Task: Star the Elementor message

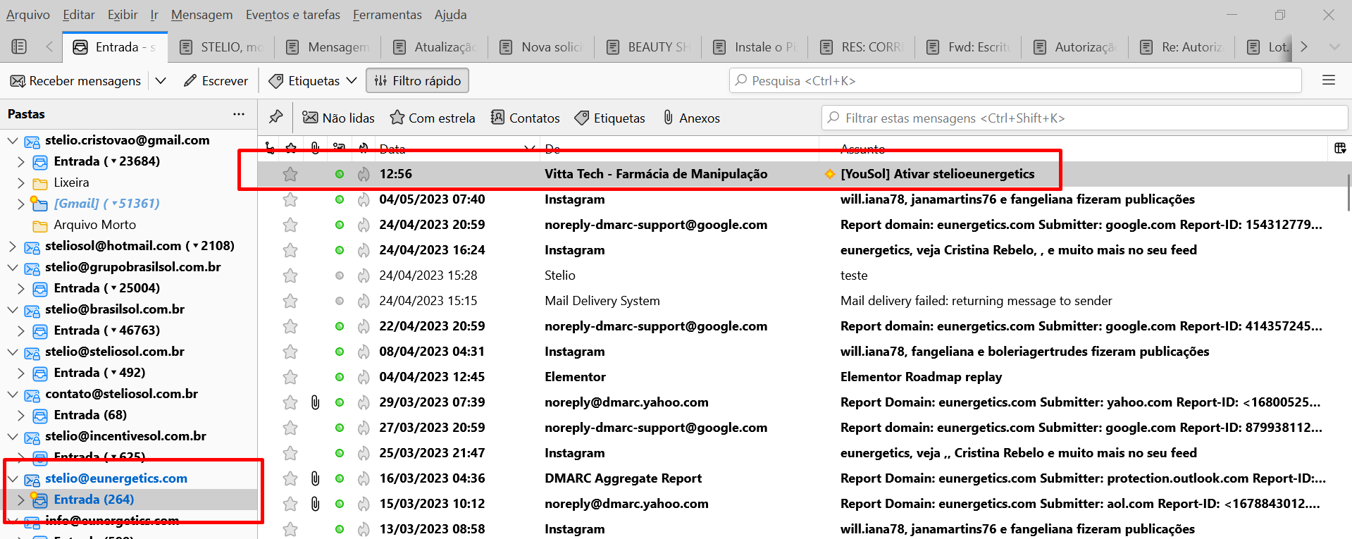Action: (290, 377)
